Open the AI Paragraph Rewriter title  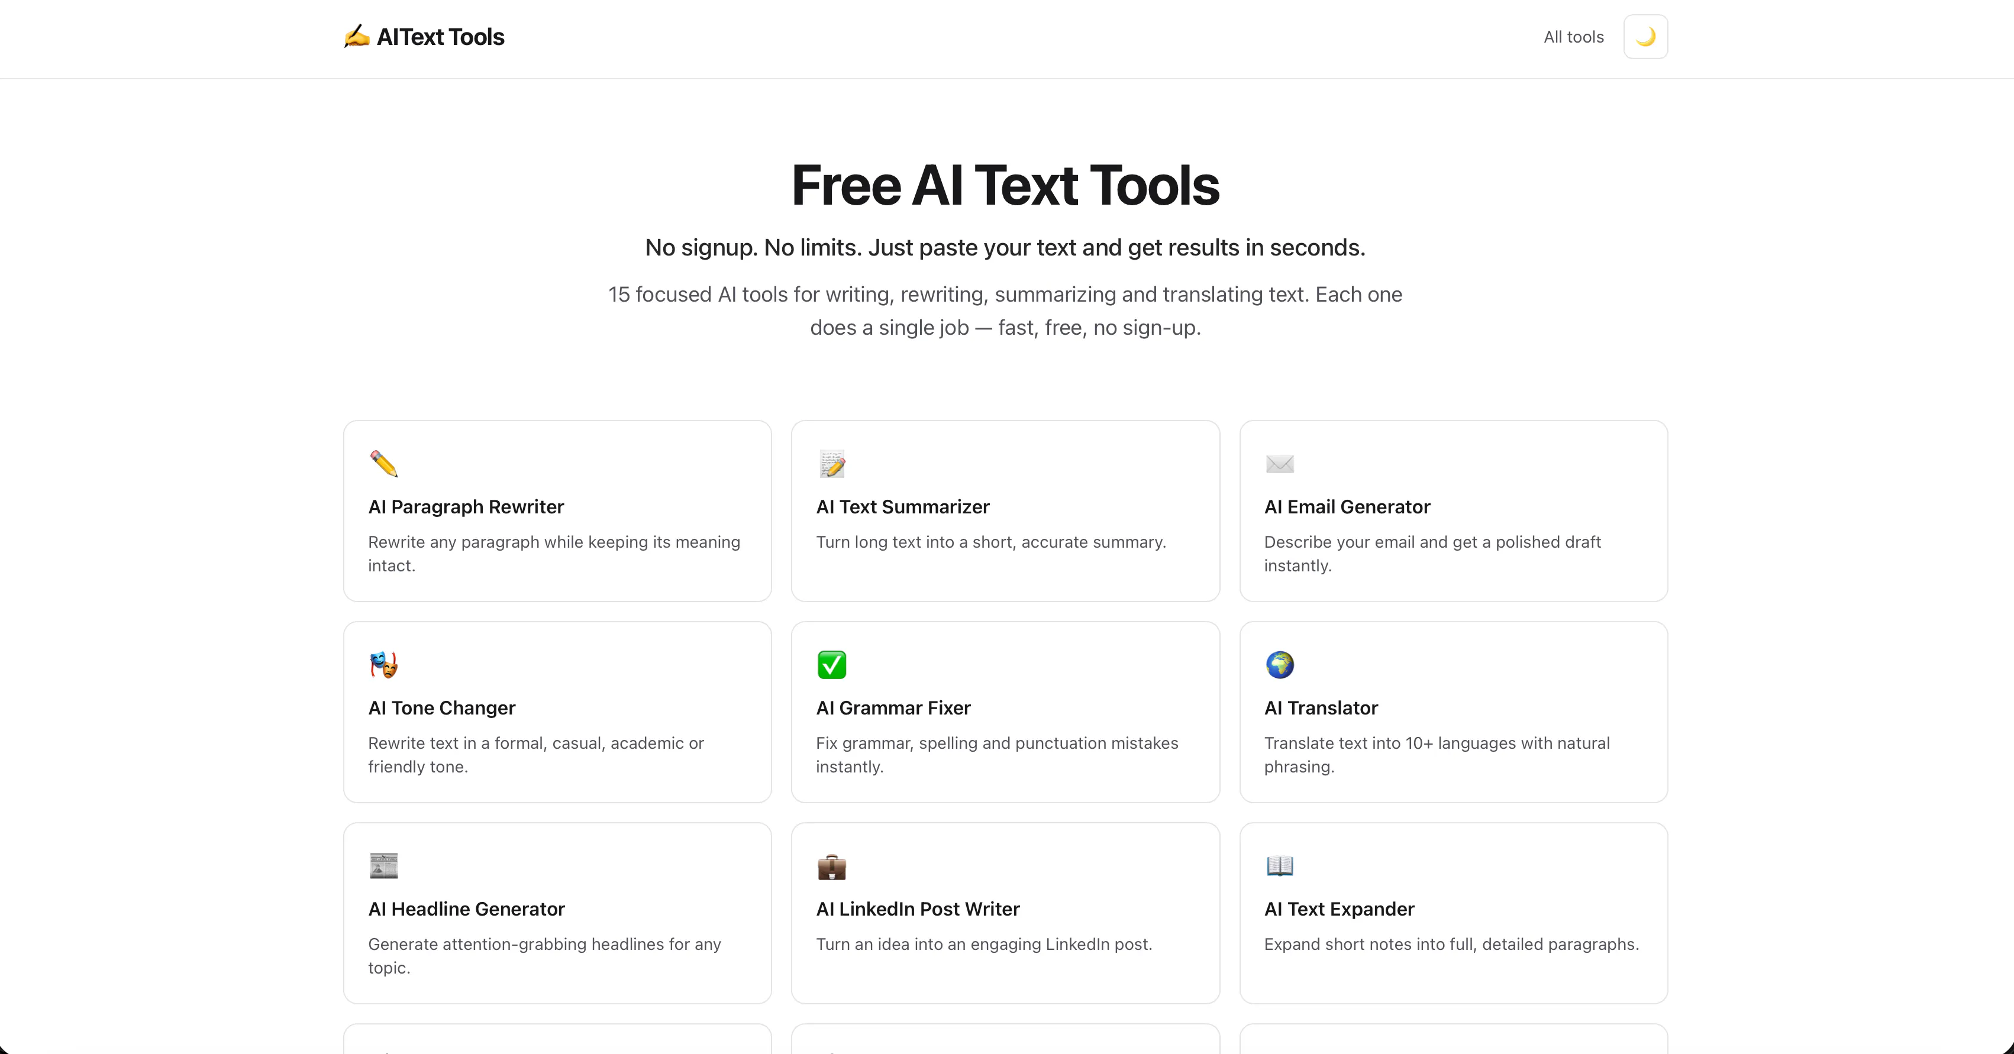click(x=466, y=507)
